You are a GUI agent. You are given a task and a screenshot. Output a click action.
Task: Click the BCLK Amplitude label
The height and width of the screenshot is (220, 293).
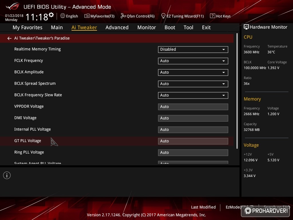point(29,72)
